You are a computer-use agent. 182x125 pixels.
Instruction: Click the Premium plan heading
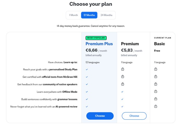(130, 44)
